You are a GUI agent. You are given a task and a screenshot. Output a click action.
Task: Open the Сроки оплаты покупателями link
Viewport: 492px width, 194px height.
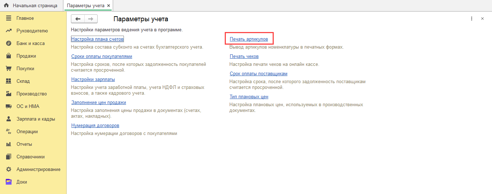[102, 57]
